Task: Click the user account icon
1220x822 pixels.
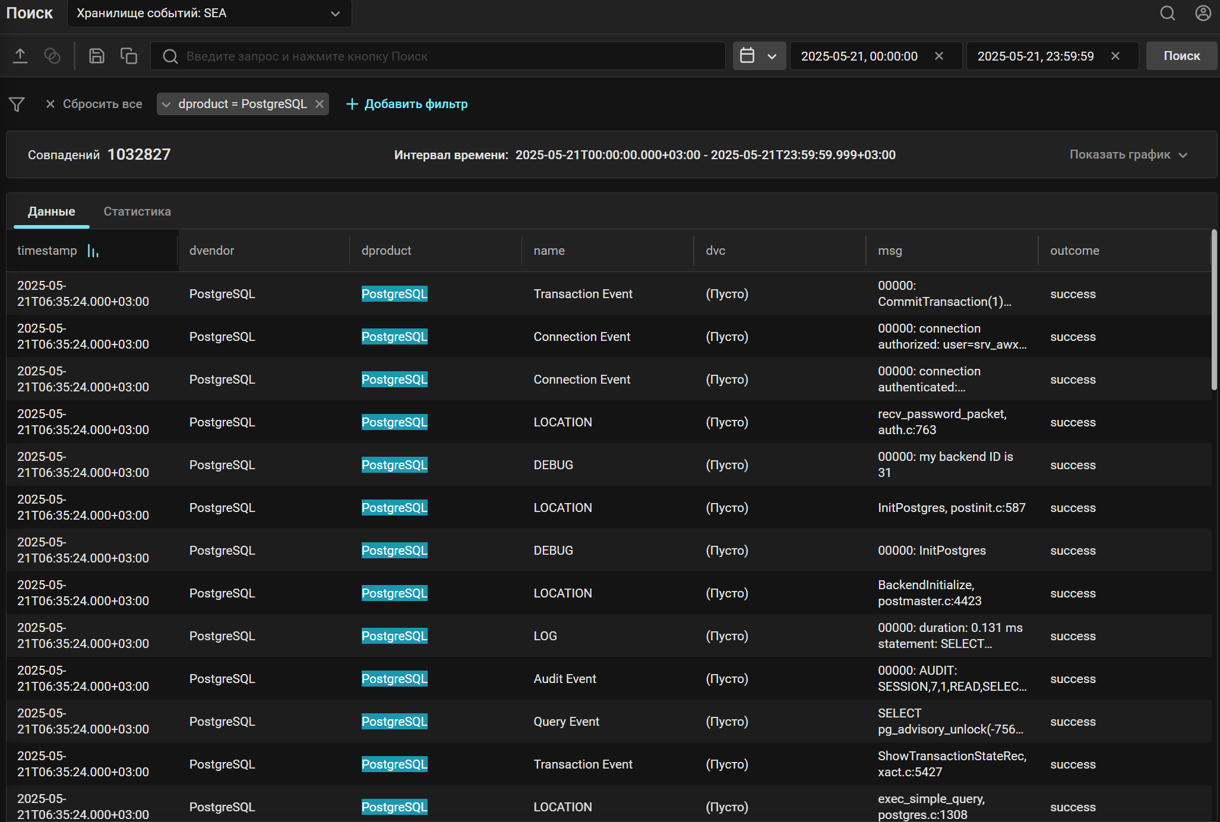Action: tap(1203, 13)
